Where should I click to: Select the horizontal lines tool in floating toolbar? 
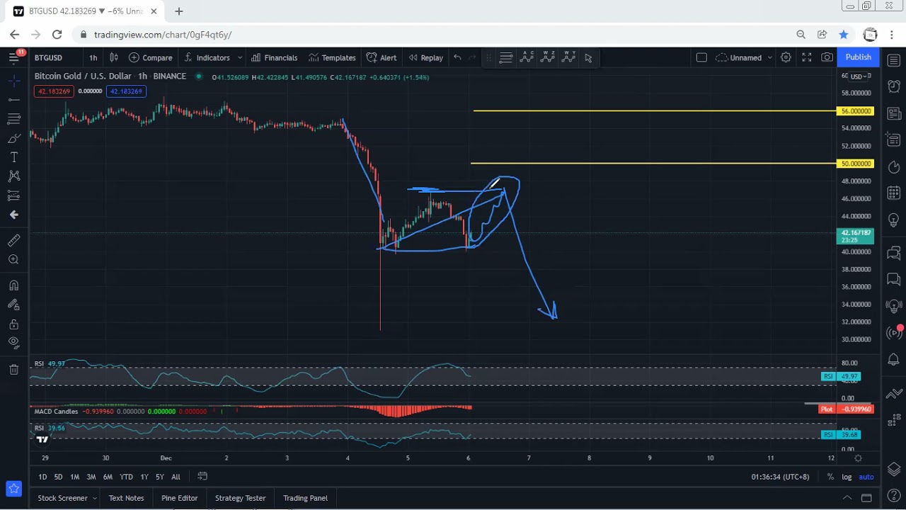[x=506, y=58]
